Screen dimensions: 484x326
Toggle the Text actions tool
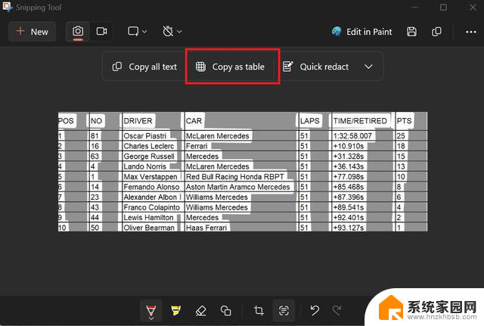284,310
